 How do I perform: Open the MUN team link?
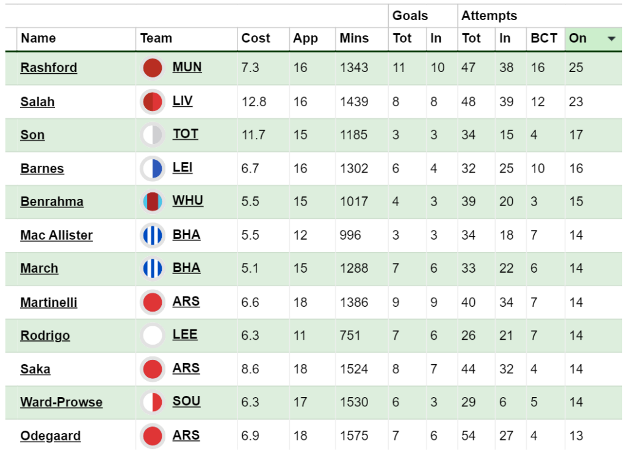pos(187,67)
